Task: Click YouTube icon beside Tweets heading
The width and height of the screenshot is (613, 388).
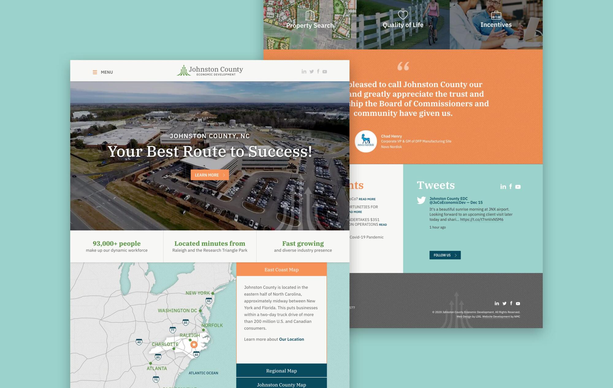Action: (x=518, y=186)
